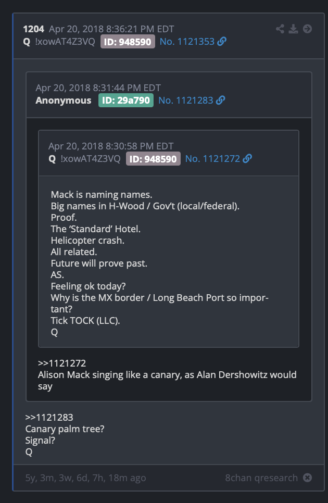Click the top ID: 948590 badge
328x503 pixels.
[128, 42]
